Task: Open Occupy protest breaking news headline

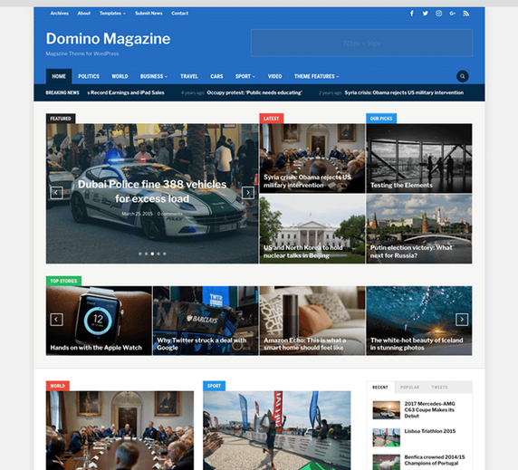Action: (x=254, y=92)
